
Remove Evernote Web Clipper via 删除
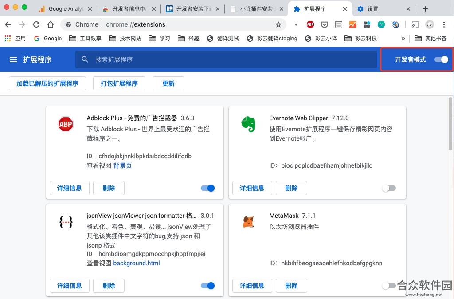(291, 188)
